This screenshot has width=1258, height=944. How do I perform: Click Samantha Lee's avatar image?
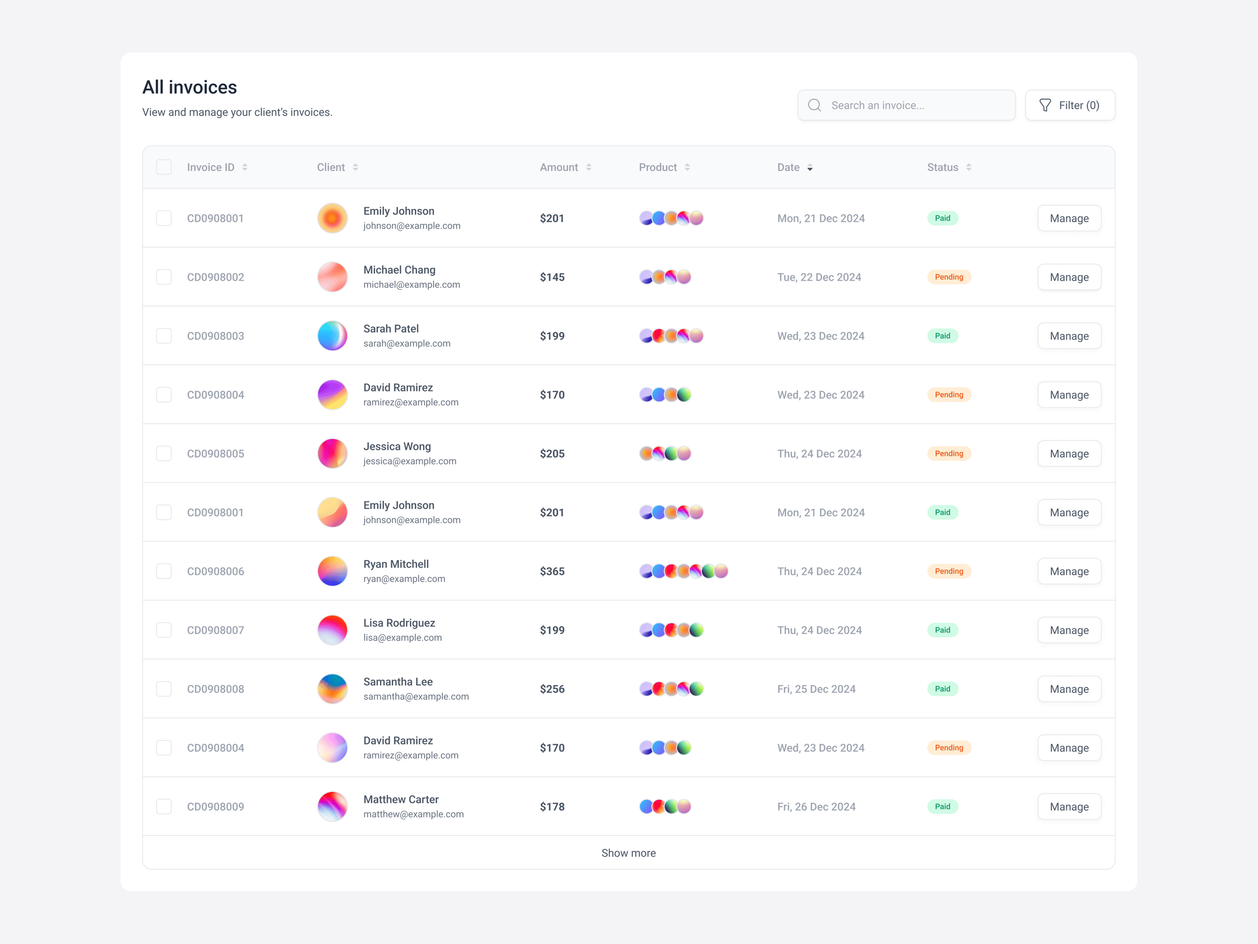point(332,689)
